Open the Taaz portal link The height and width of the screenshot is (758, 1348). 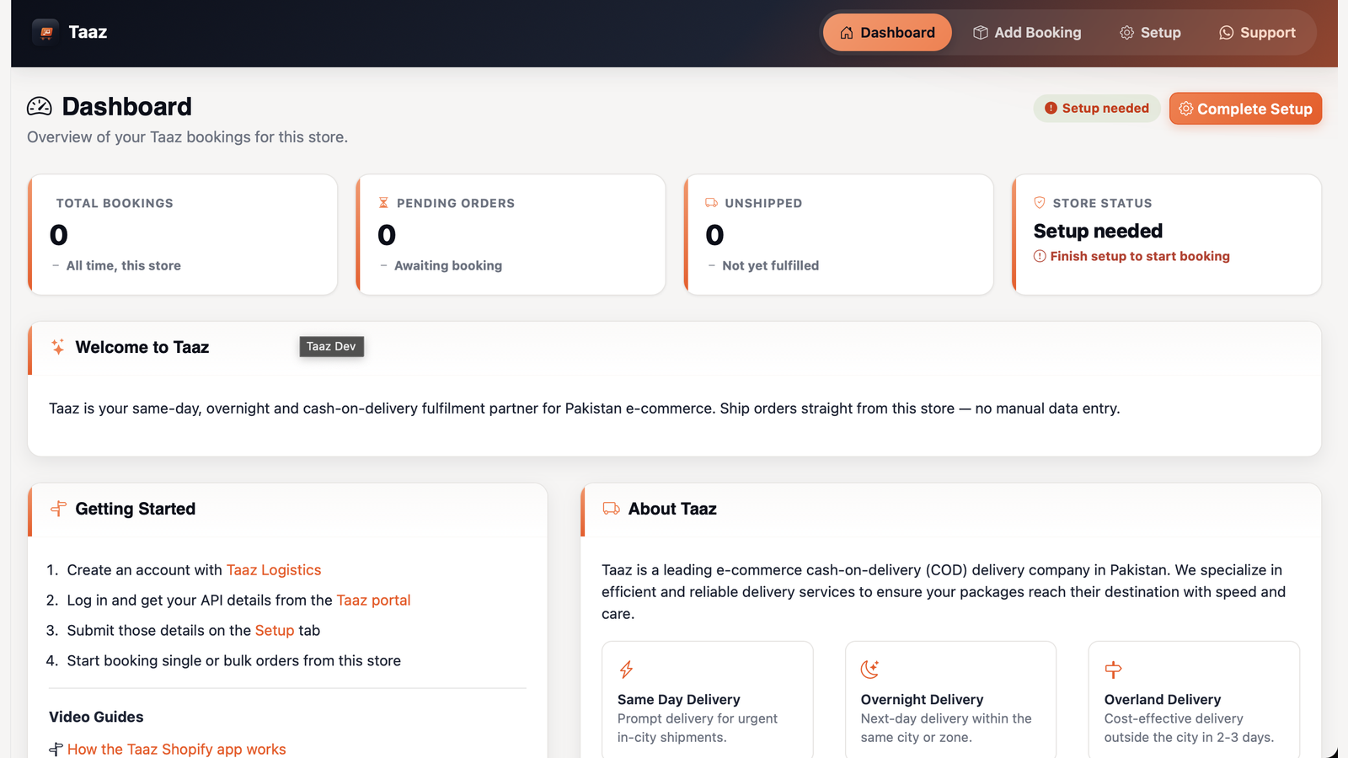(x=373, y=601)
